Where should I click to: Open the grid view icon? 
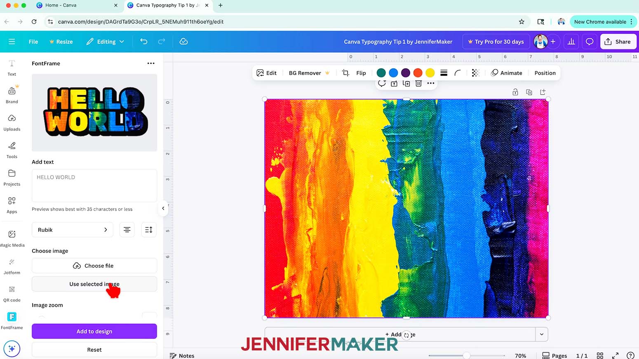tap(600, 356)
